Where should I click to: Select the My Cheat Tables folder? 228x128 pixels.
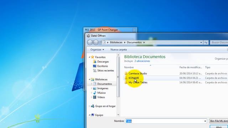pos(138,82)
